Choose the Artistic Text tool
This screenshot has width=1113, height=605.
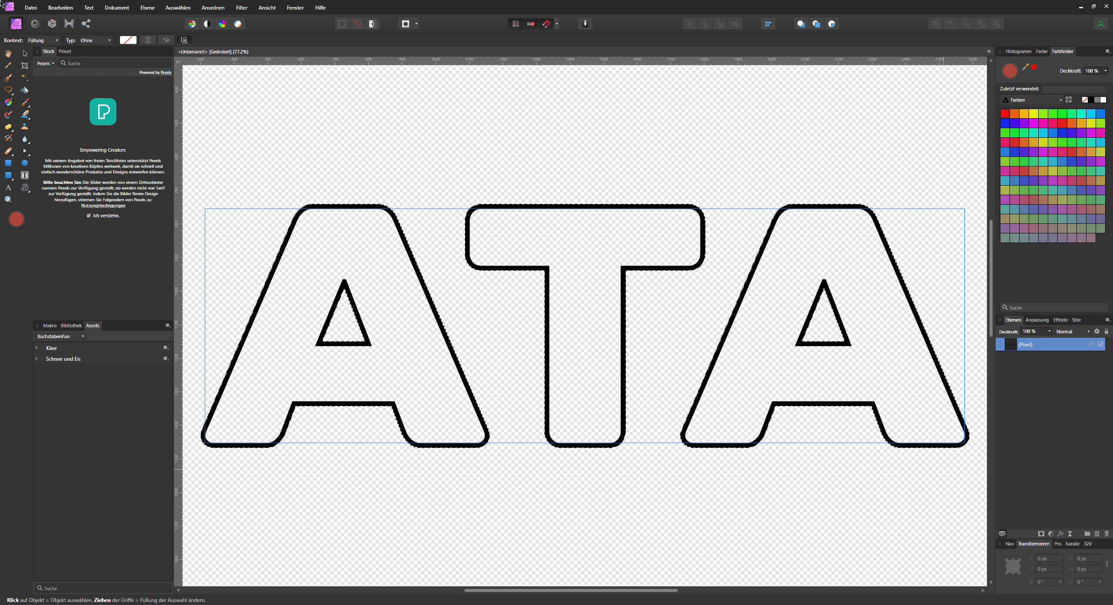(x=8, y=187)
